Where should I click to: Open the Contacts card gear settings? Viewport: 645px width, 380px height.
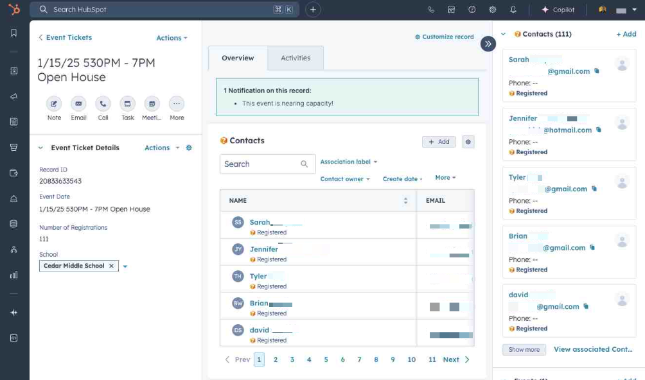pyautogui.click(x=468, y=142)
